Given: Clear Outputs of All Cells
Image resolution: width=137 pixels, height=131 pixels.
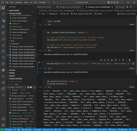Looking at the screenshot, I should 82,14.
